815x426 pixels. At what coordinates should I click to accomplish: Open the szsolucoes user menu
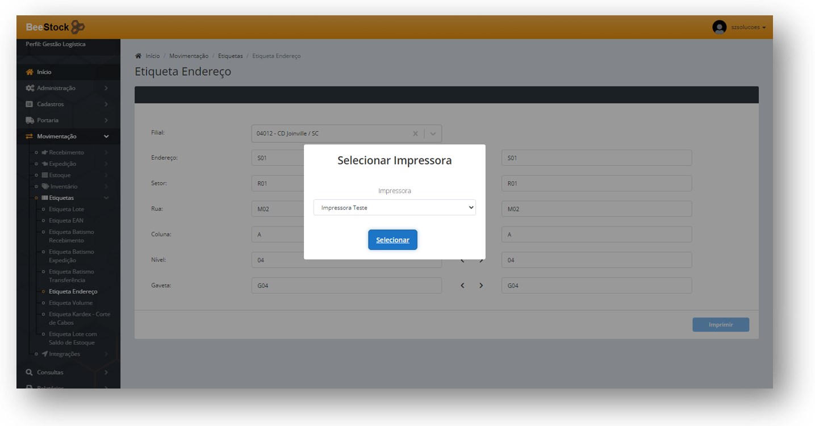point(749,27)
